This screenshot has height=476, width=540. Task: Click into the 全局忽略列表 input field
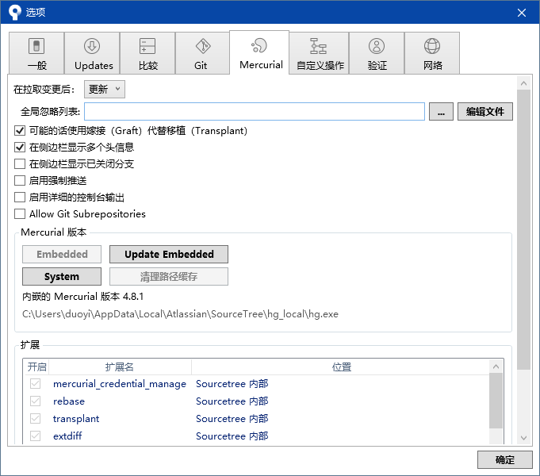coord(255,111)
